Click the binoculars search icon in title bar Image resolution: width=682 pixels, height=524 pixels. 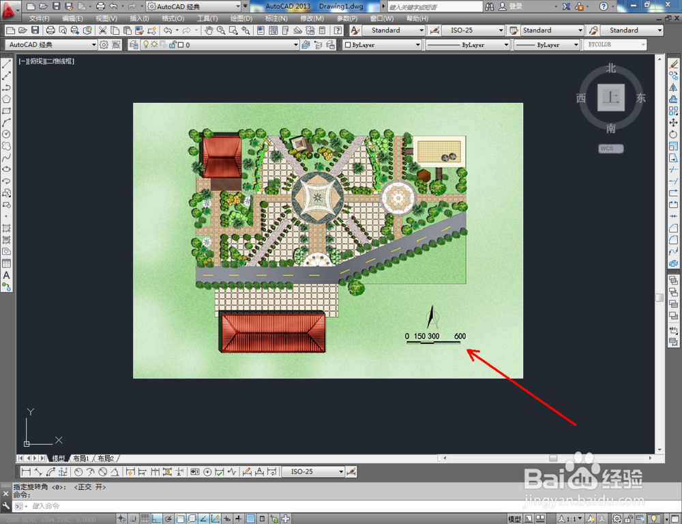(490, 6)
